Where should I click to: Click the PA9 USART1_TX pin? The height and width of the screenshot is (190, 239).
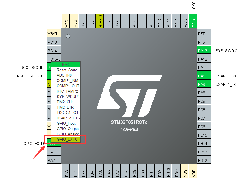pos(204,84)
